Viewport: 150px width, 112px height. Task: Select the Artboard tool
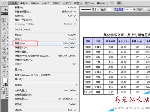point(4,70)
